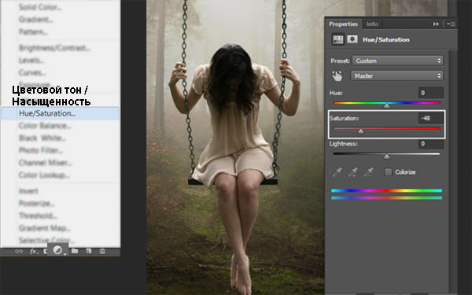Choose Solid Color... from the menu
Viewport: 472px width, 295px height.
click(x=40, y=7)
